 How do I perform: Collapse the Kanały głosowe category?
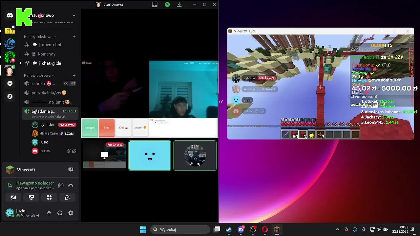tap(39, 75)
